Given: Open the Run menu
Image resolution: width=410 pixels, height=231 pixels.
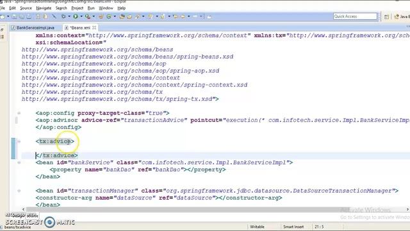Looking at the screenshot, I should click(91, 8).
